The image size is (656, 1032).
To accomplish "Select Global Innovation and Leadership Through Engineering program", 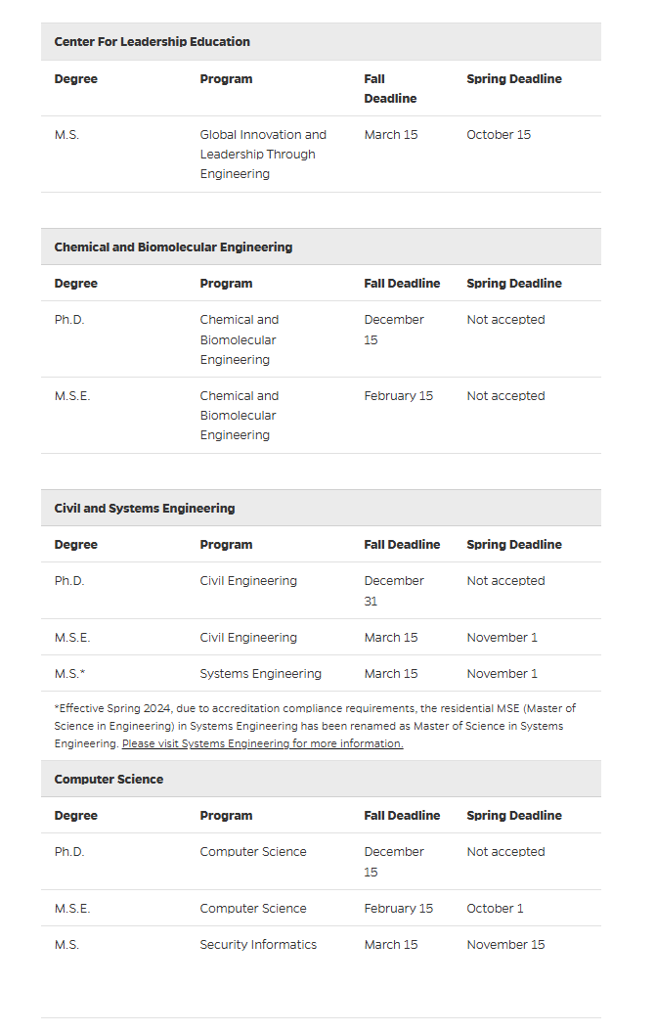I will pyautogui.click(x=263, y=155).
